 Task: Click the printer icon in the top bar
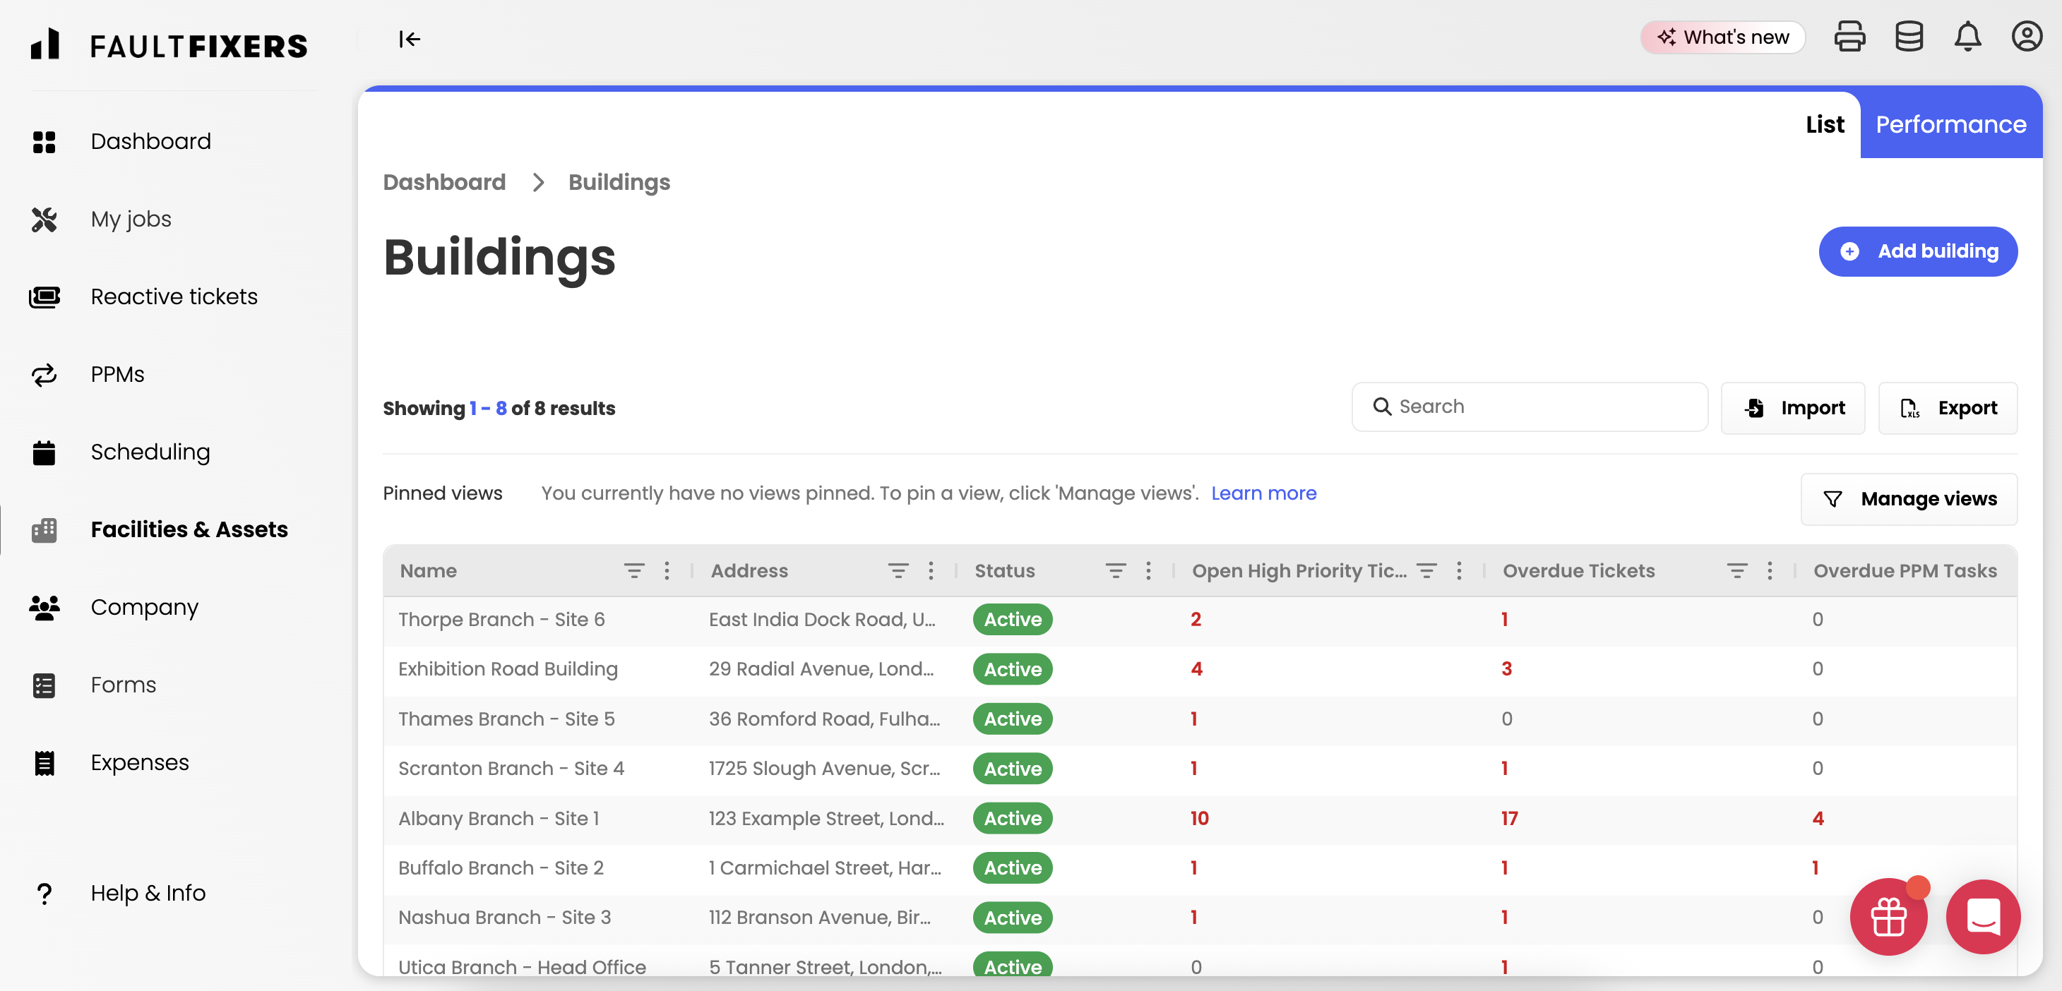click(1849, 37)
